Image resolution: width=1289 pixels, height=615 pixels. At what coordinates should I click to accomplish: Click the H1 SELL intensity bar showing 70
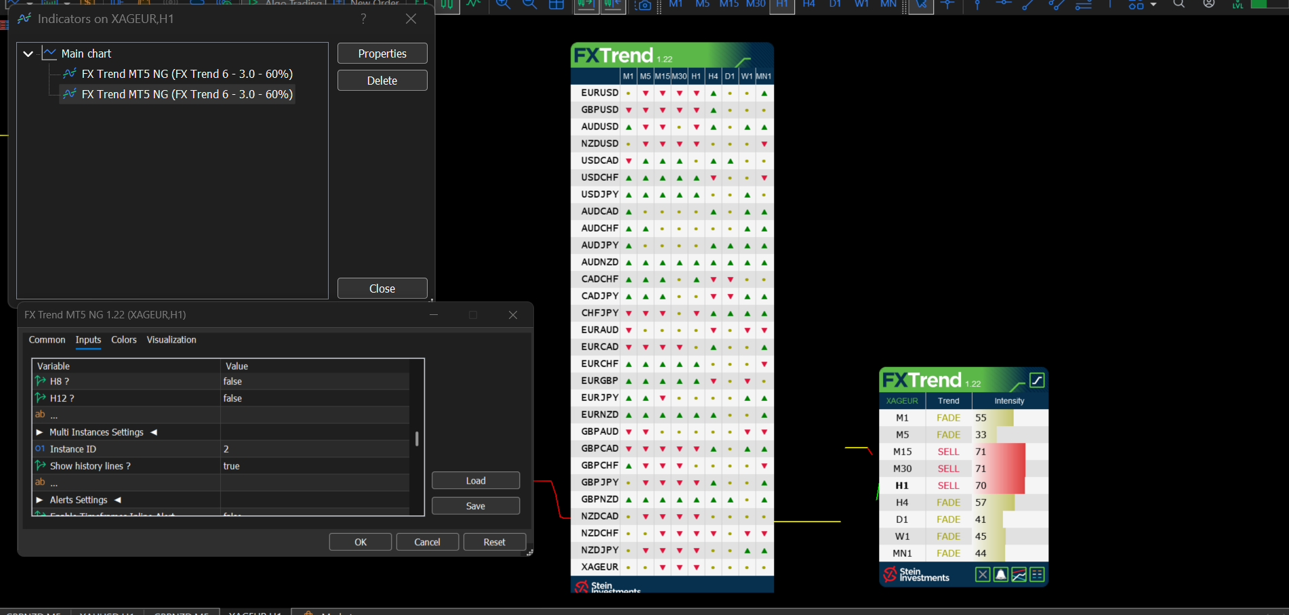click(x=1000, y=486)
